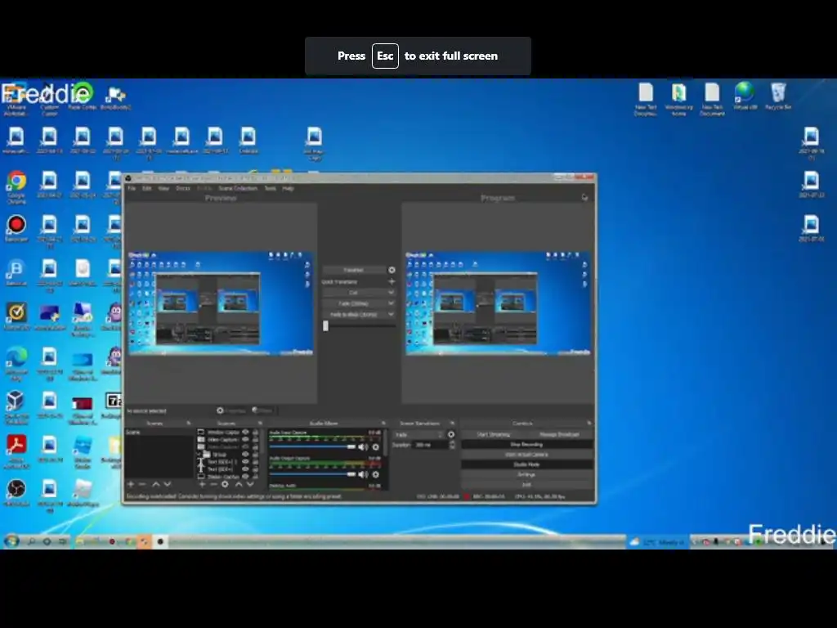
Task: Click Windows Start button on taskbar
Action: (11, 541)
